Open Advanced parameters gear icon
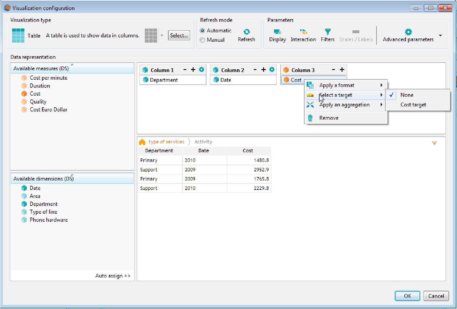457x309 pixels. coord(408,32)
